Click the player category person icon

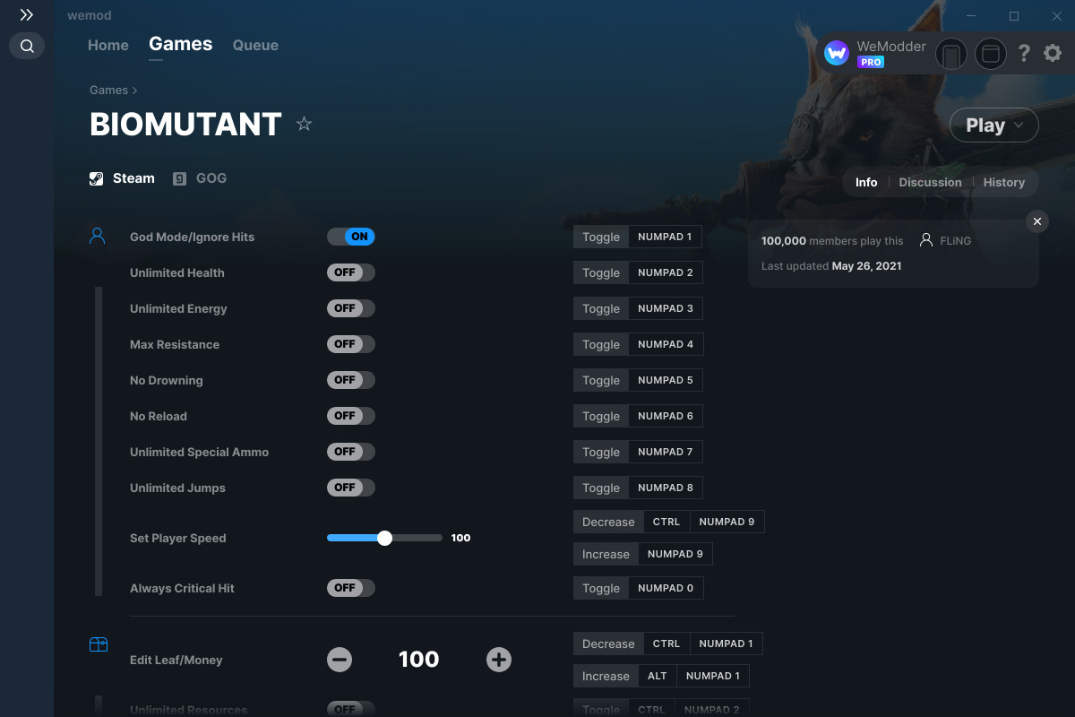tap(98, 237)
